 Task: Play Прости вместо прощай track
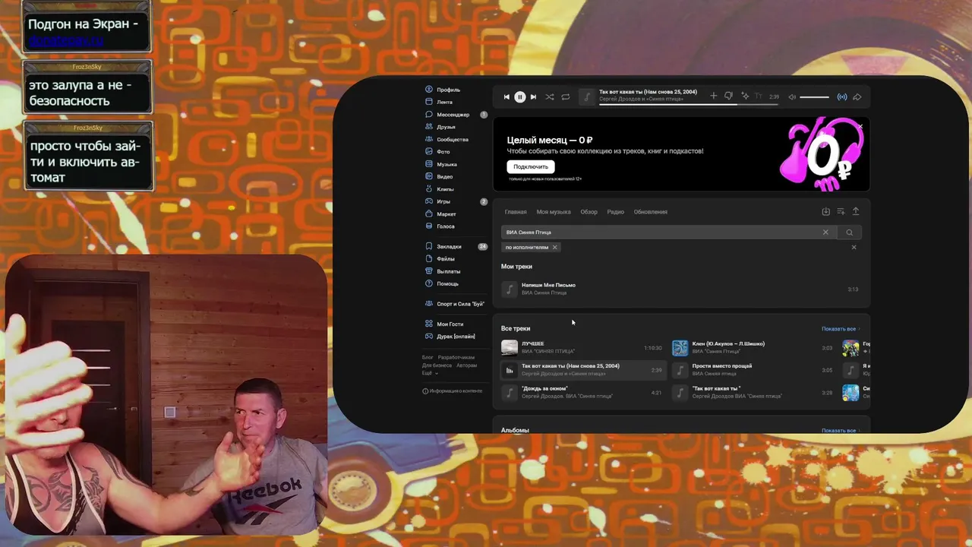pyautogui.click(x=753, y=370)
